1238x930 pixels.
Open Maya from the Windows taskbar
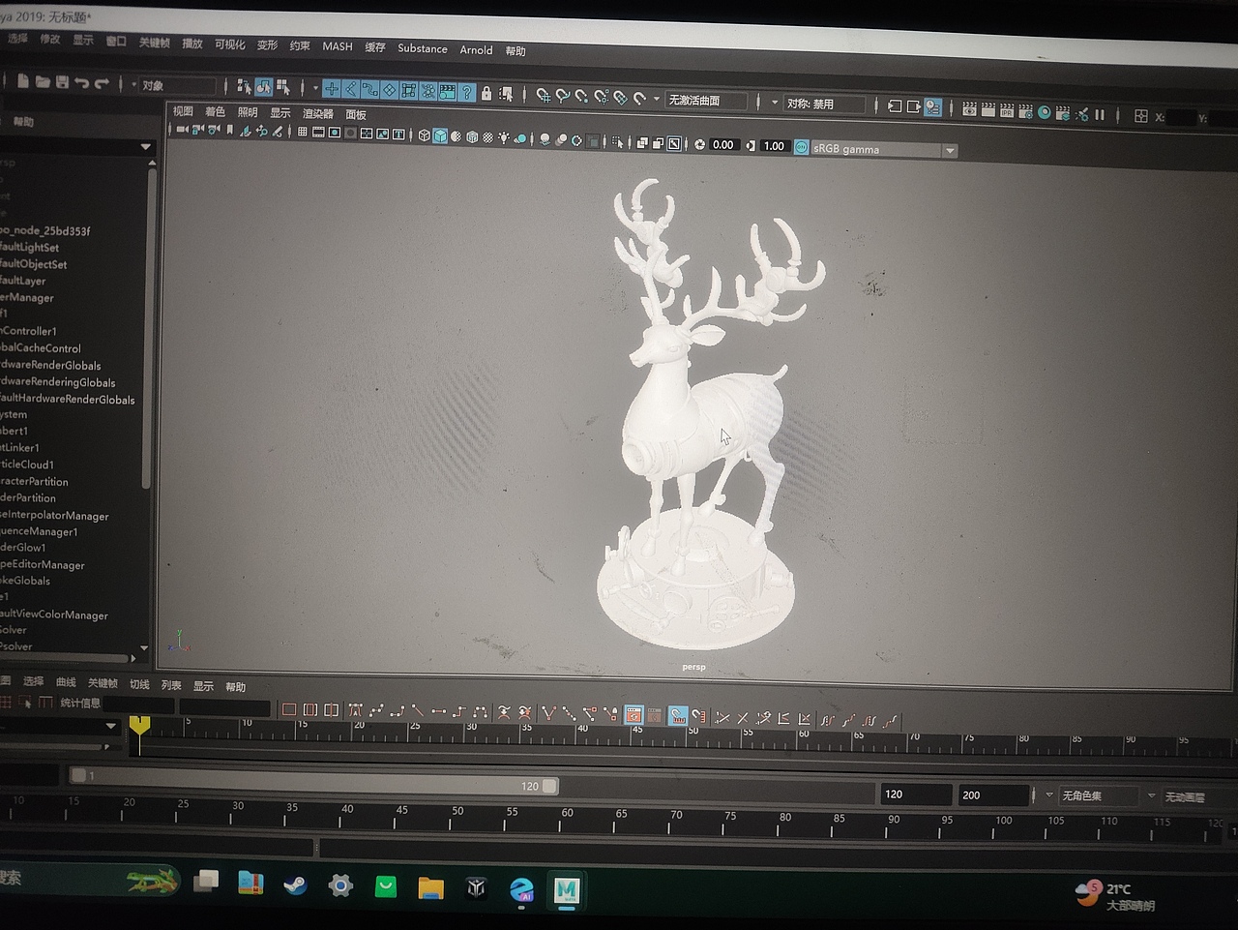567,889
